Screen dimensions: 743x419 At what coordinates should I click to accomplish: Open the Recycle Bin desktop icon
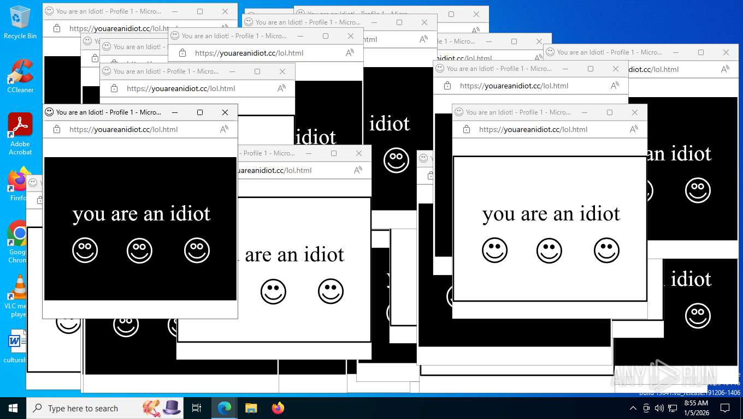[20, 22]
